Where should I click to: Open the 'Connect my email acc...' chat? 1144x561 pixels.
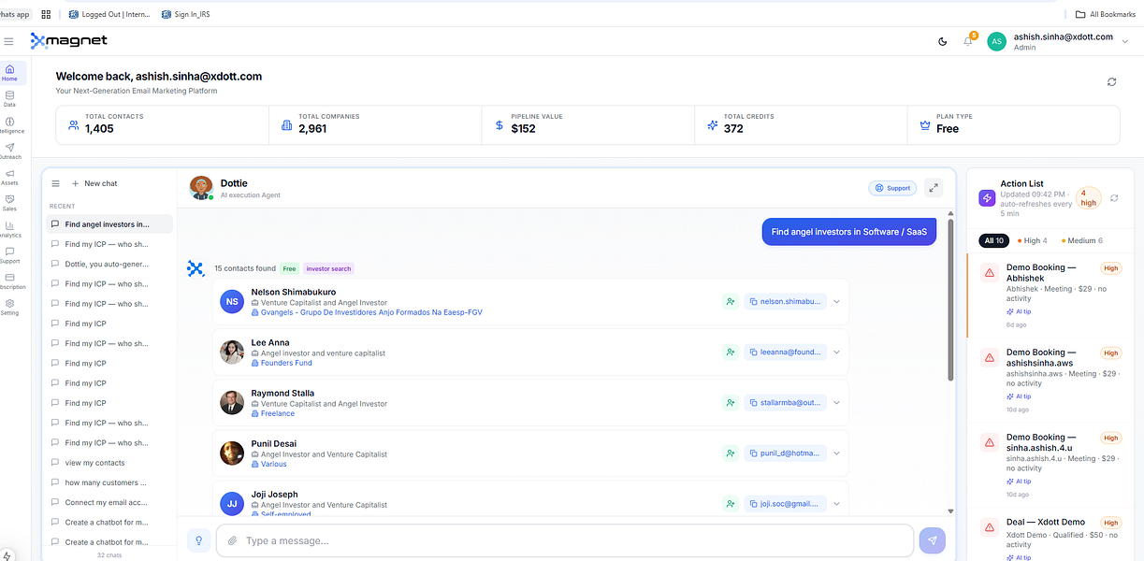[109, 502]
